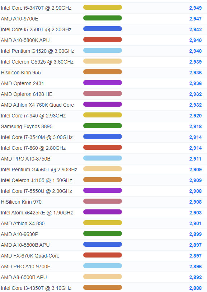The height and width of the screenshot is (292, 207).
Task: Click AMD Athlon X4 830 name
Action: (23, 224)
